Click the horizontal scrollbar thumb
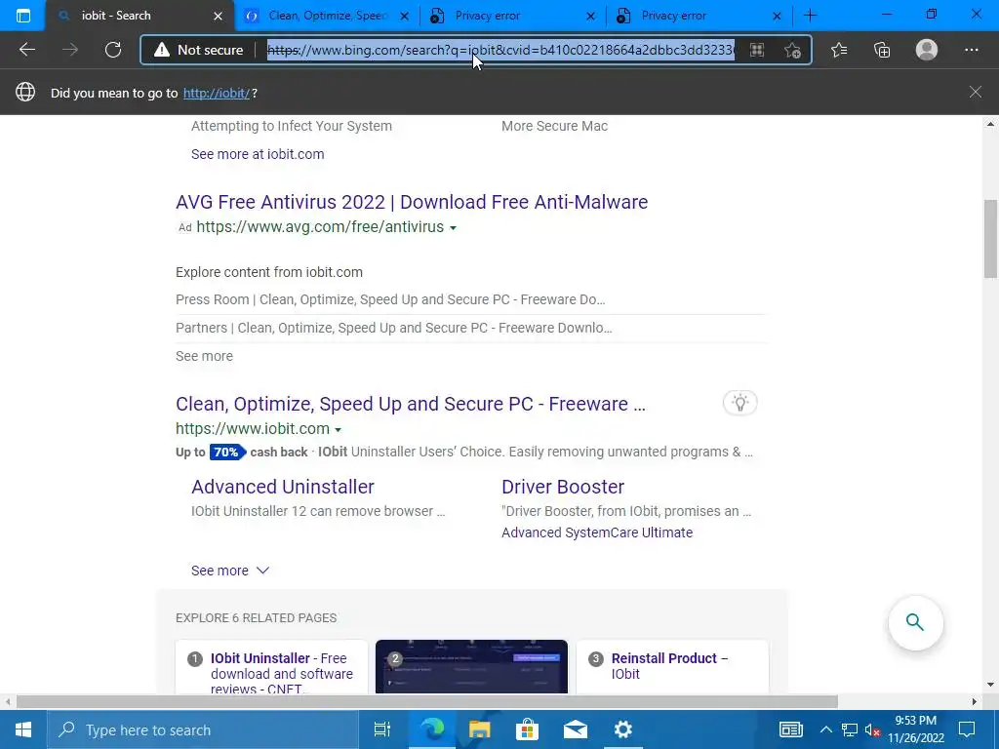Image resolution: width=999 pixels, height=749 pixels. (427, 701)
